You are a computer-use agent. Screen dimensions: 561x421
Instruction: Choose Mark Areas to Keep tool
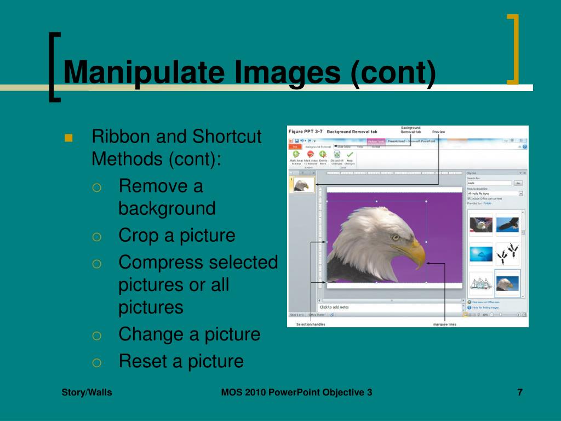296,157
